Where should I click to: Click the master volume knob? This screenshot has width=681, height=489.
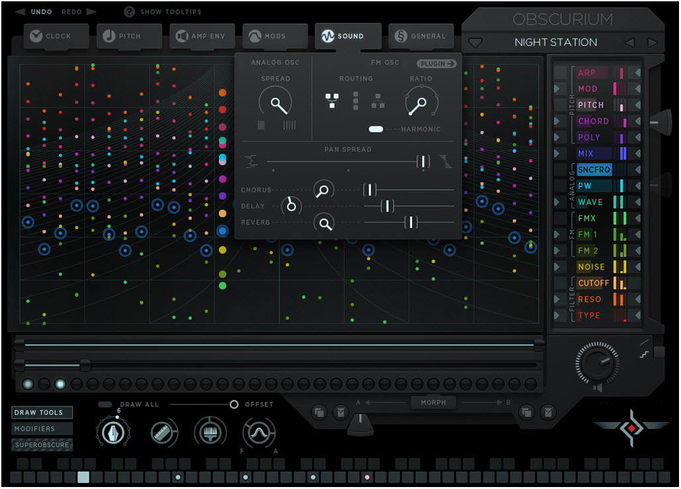point(598,363)
